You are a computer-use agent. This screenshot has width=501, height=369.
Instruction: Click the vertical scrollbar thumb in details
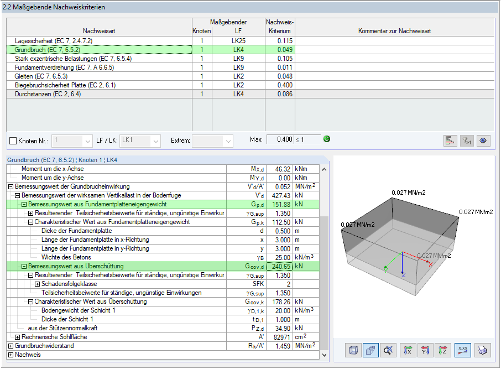pyautogui.click(x=324, y=283)
